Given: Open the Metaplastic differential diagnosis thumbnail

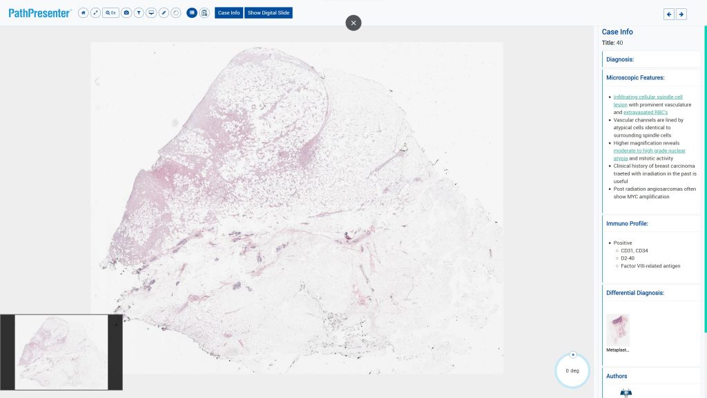Looking at the screenshot, I should click(x=618, y=330).
